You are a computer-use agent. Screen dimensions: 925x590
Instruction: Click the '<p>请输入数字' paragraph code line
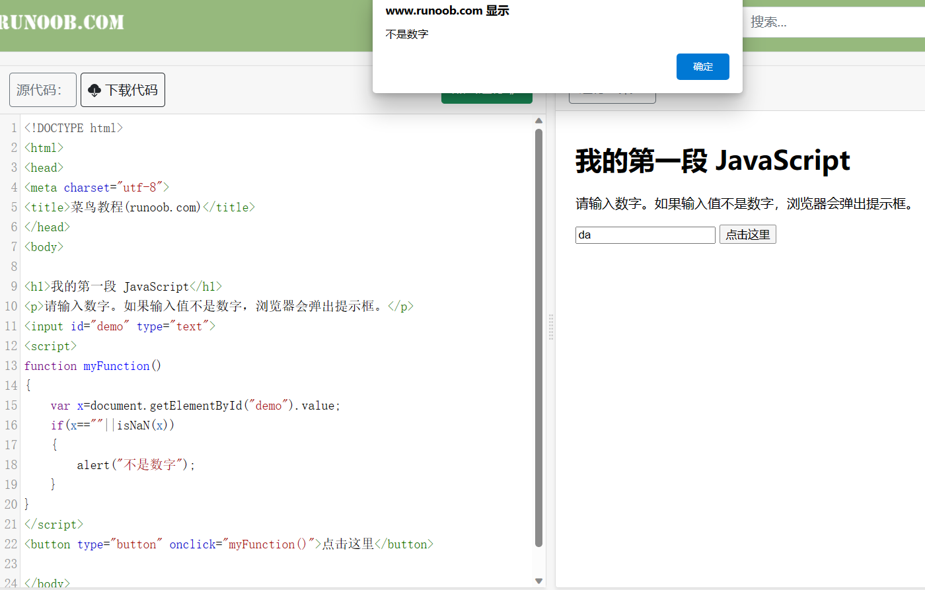[219, 307]
